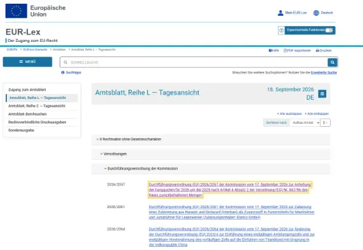This screenshot has width=363, height=250.
Task: Click document number 2026/2064
Action: [x=115, y=229]
